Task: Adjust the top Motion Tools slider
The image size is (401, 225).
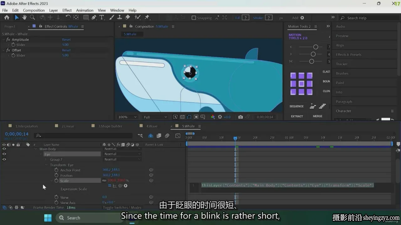Action: pyautogui.click(x=315, y=47)
